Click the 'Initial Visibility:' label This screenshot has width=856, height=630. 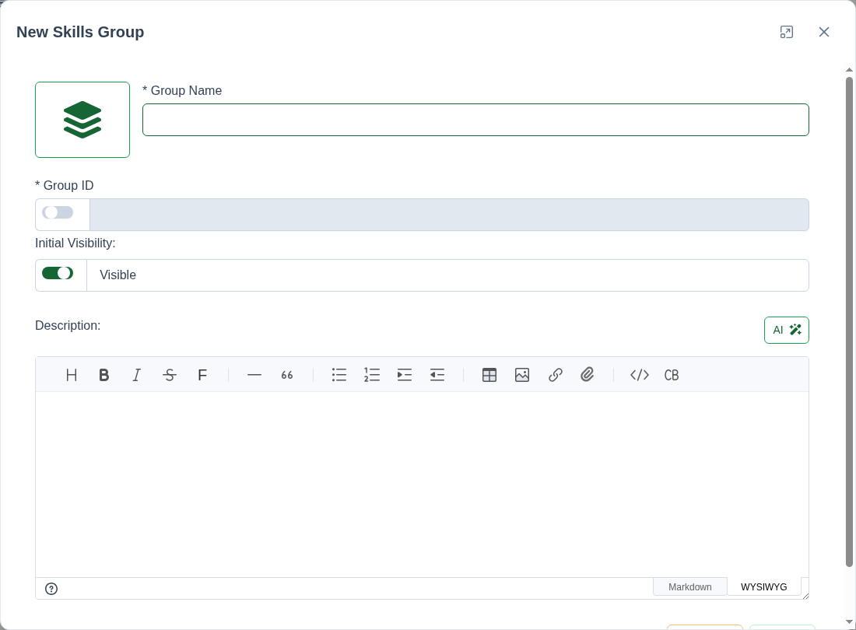[75, 243]
